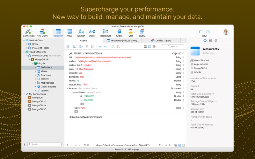Expand the Collections tree node
The image size is (255, 159).
coord(35,67)
